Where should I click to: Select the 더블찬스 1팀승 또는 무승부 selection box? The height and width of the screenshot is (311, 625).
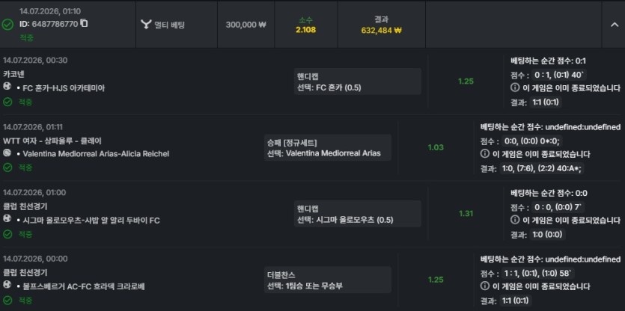(328, 280)
